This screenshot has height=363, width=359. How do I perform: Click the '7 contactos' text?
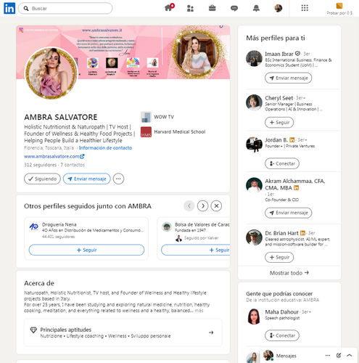[x=73, y=165]
